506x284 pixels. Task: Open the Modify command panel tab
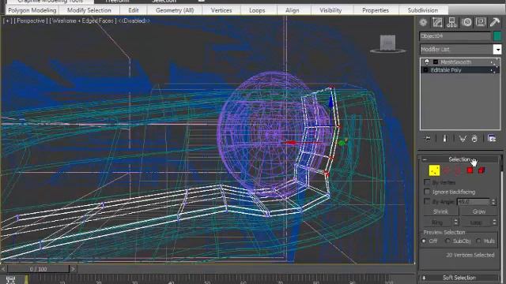[x=437, y=22]
